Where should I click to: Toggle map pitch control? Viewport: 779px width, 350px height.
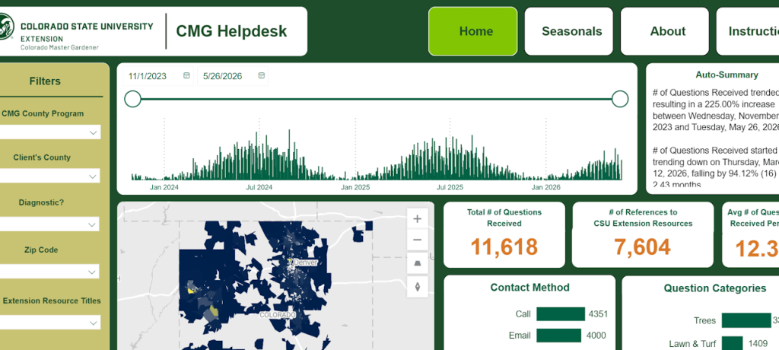(x=418, y=262)
